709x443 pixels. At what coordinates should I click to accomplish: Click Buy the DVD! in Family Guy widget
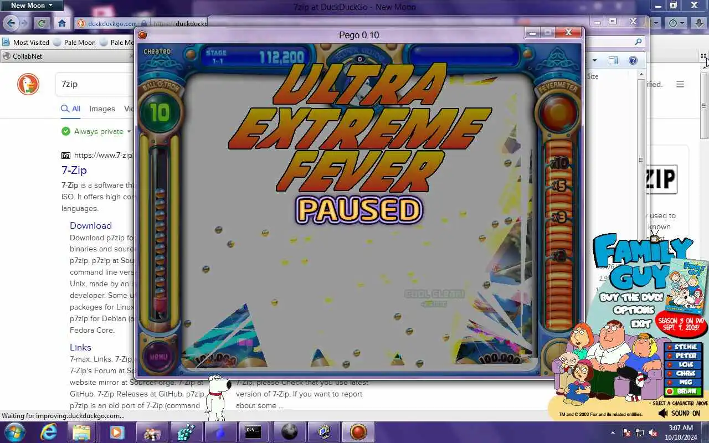click(631, 297)
